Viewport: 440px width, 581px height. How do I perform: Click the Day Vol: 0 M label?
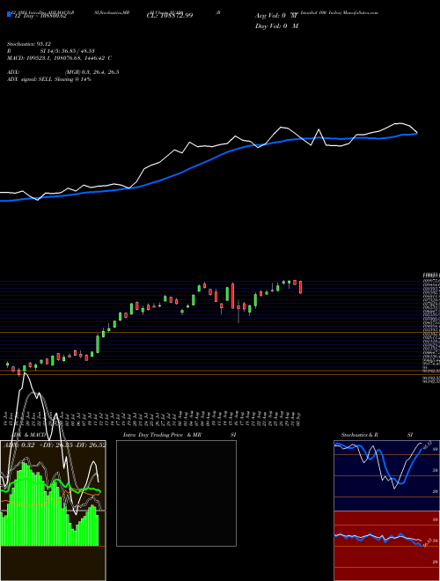(x=276, y=26)
